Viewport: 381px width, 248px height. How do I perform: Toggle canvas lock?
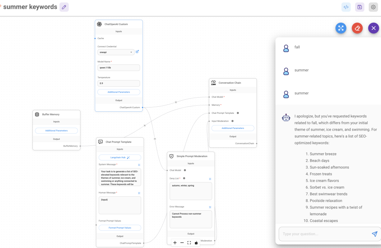tap(196, 243)
